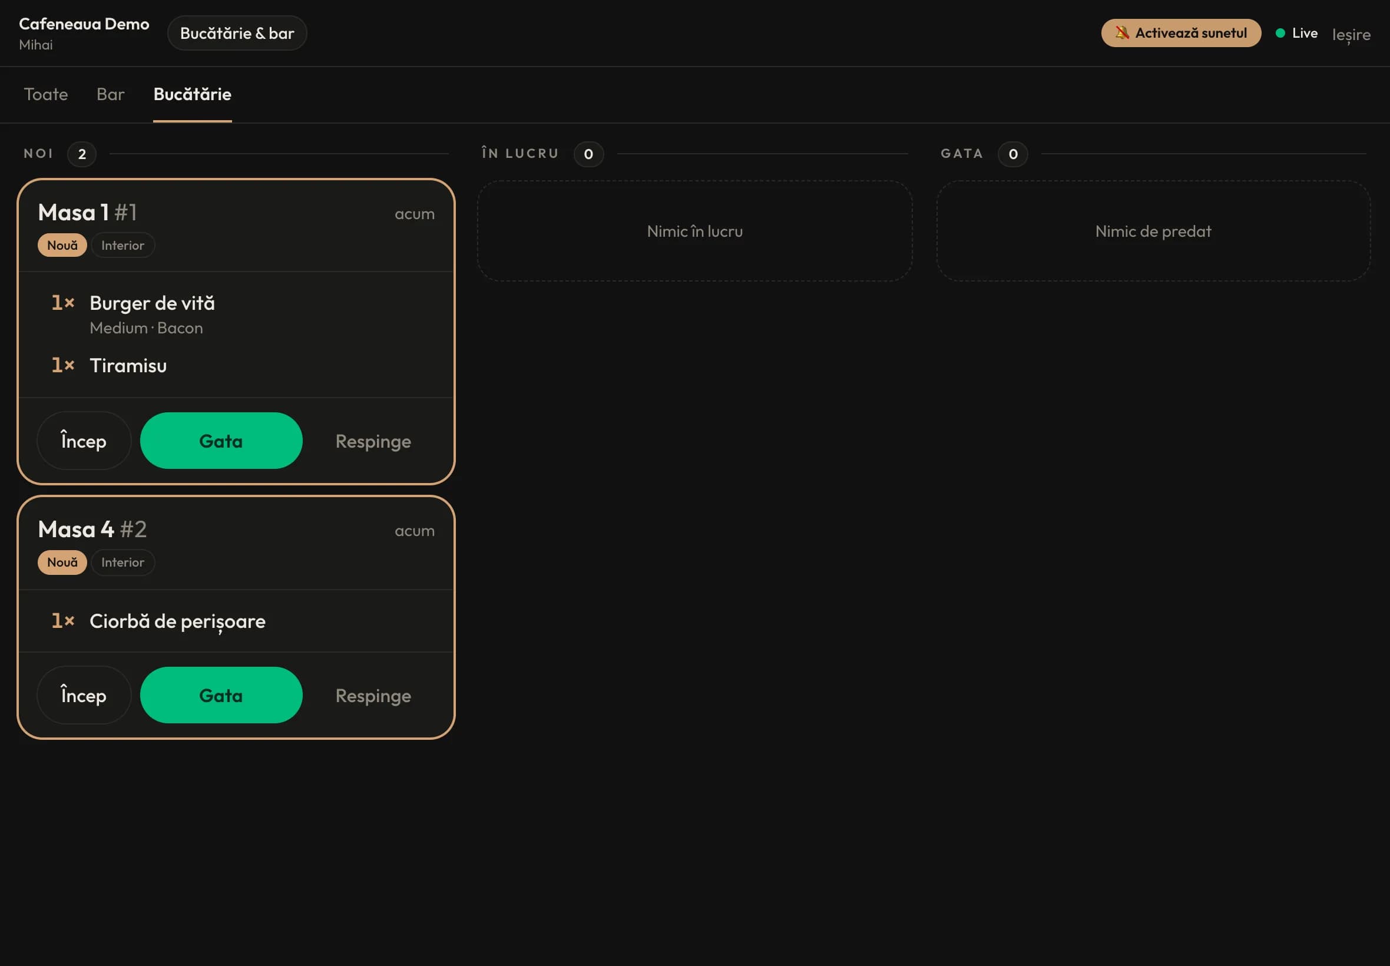Image resolution: width=1390 pixels, height=966 pixels.
Task: Click the Bucătărie & bar pill
Action: (x=237, y=34)
